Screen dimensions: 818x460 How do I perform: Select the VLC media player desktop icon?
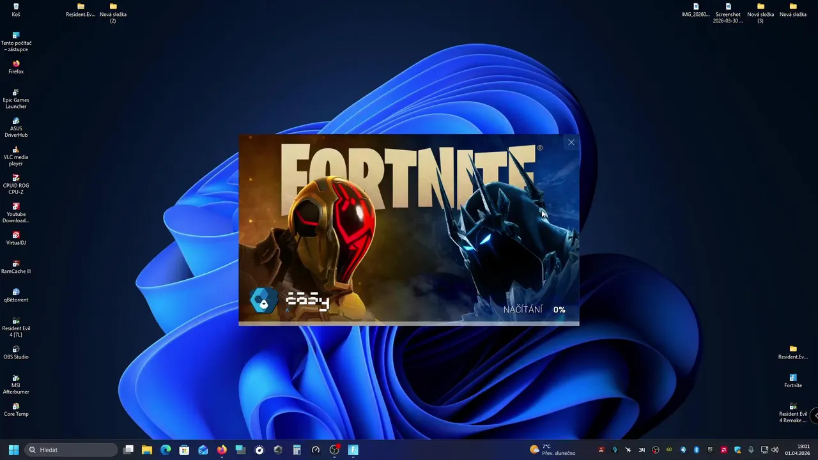coord(16,156)
